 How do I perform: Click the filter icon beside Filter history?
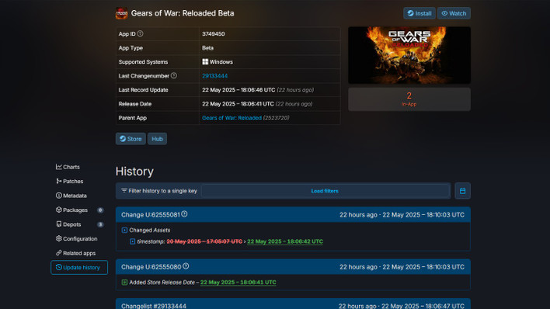click(124, 191)
